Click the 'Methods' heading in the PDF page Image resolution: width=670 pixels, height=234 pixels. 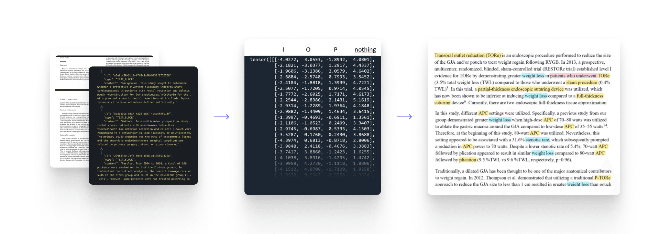[x=63, y=62]
